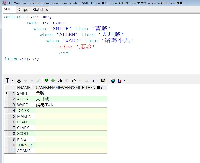Click the next record up-triangle icon
This screenshot has height=163, width=200.
point(87,81)
